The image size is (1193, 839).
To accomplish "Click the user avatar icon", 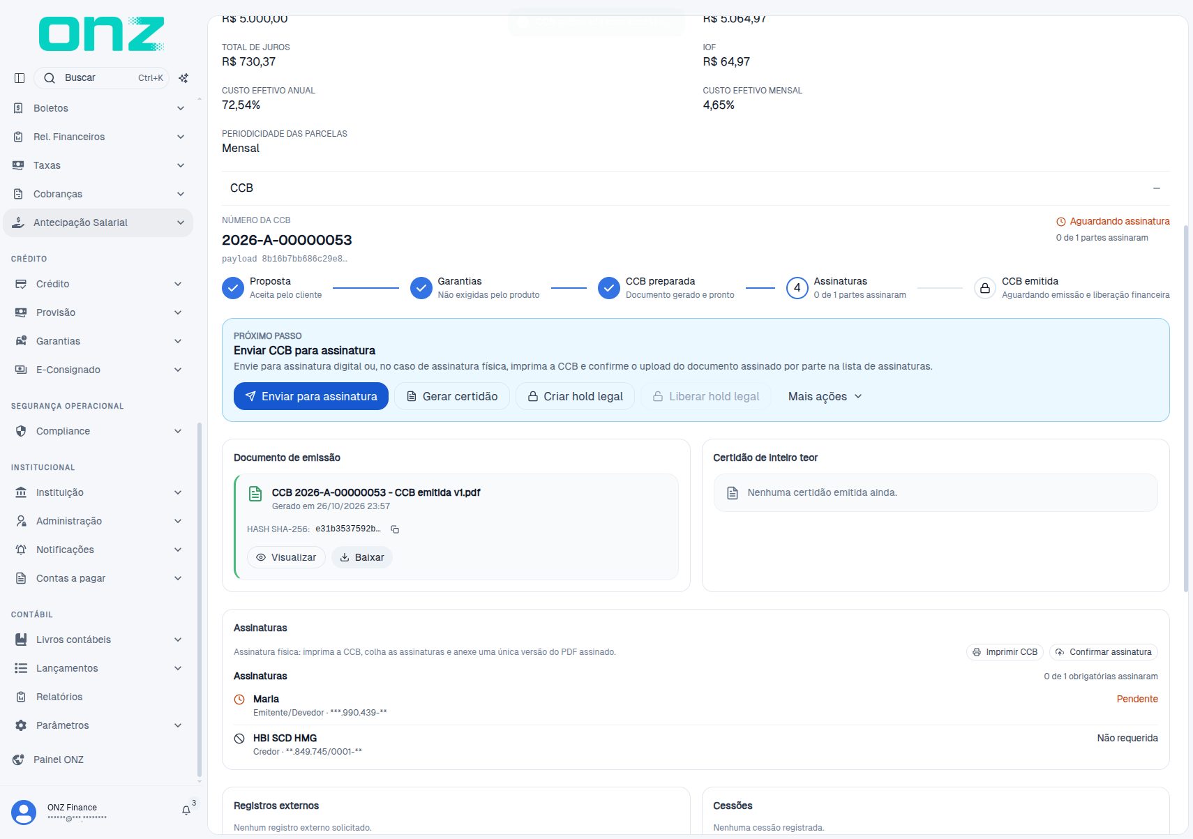I will 24,812.
